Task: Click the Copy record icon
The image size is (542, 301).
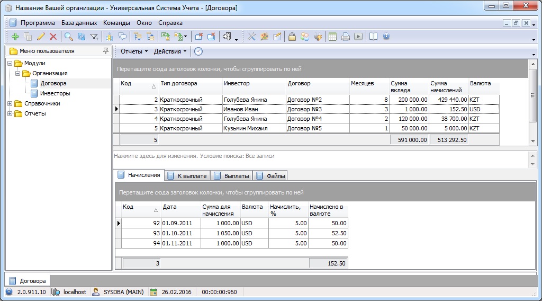Action: (28, 37)
